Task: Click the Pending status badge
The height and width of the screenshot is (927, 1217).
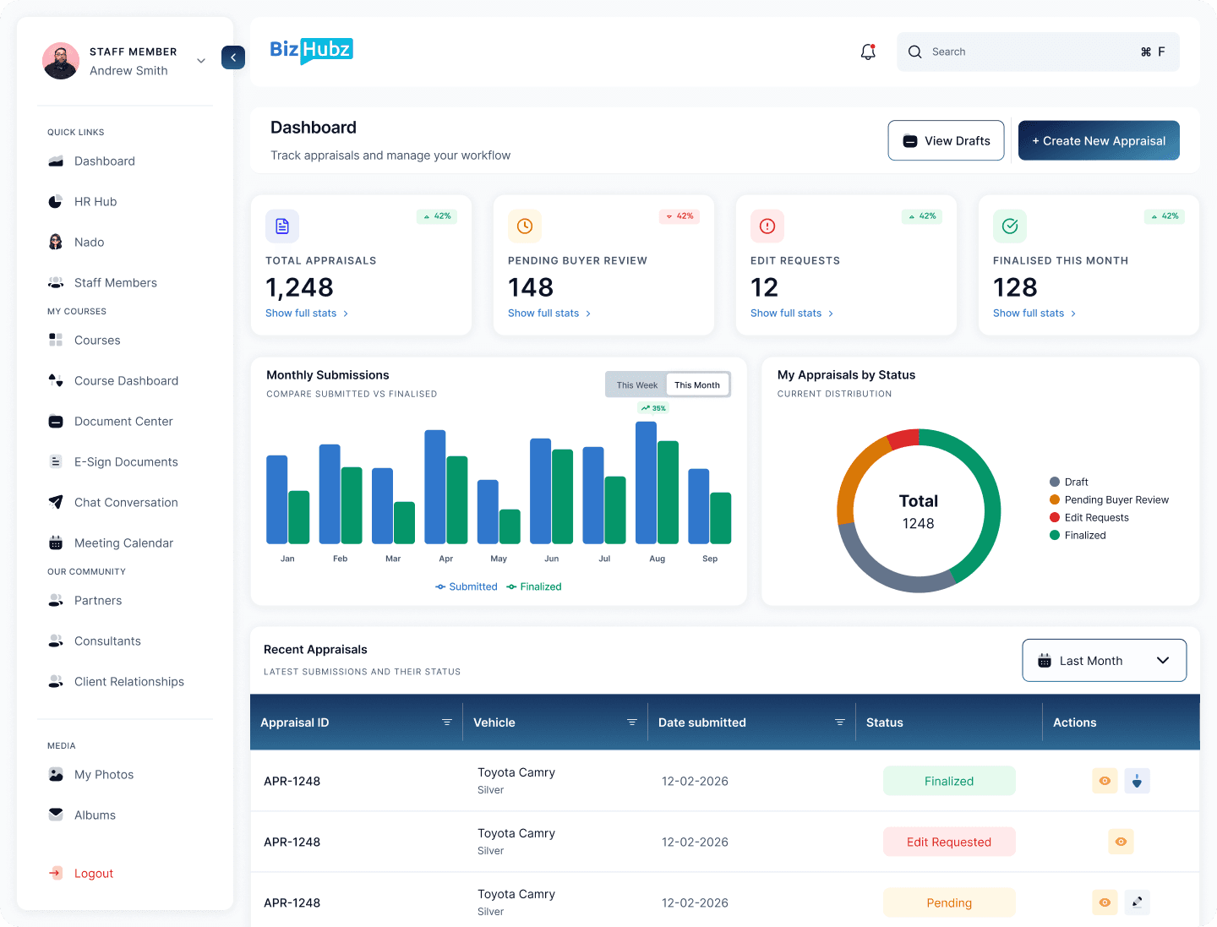Action: coord(949,903)
